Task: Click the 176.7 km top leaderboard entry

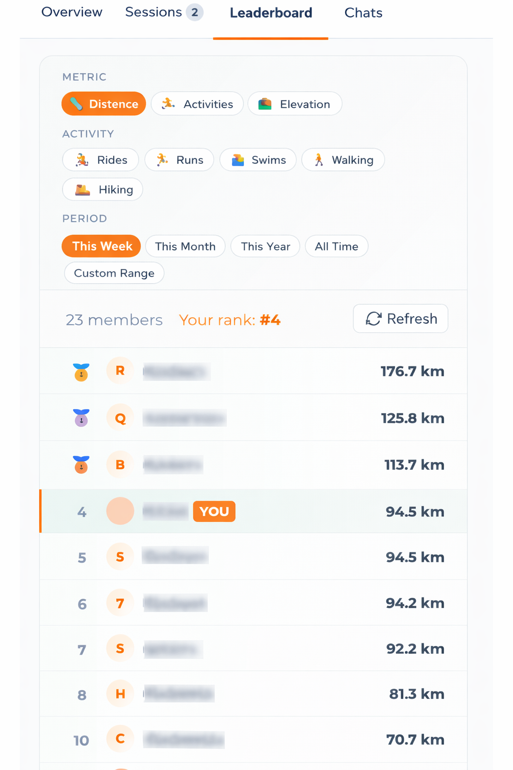Action: (412, 371)
